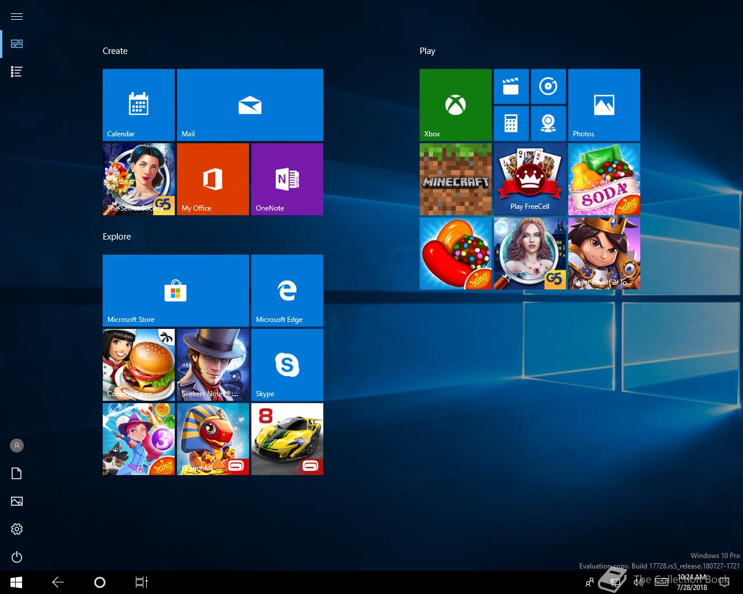Open Cortana from the taskbar circle
The image size is (743, 594).
tap(100, 582)
